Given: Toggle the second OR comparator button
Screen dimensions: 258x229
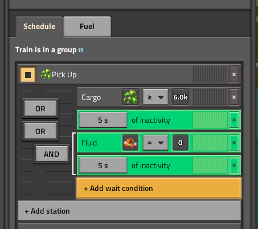Looking at the screenshot, I should pos(40,131).
